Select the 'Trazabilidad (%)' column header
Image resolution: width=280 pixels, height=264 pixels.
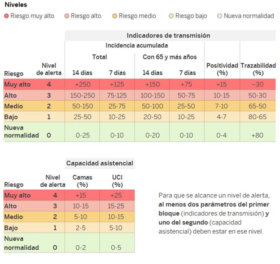(258, 69)
